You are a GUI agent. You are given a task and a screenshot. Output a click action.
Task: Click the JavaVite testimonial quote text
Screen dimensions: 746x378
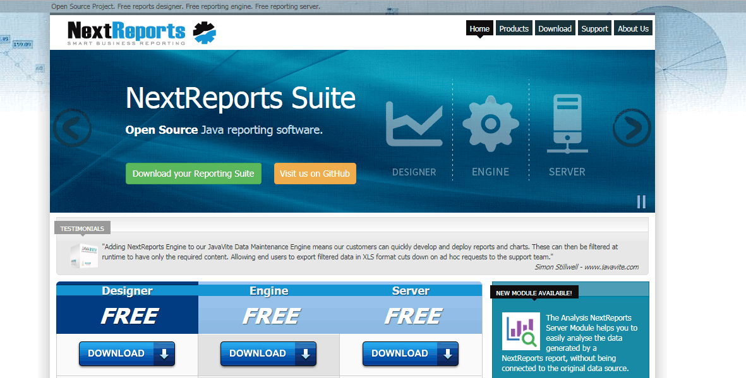click(360, 252)
